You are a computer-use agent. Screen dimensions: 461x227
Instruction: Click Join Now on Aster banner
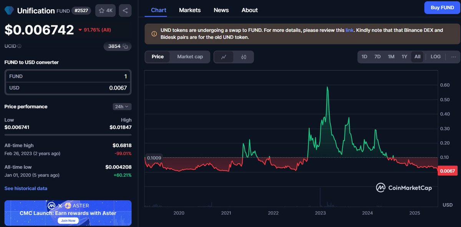coord(68,220)
